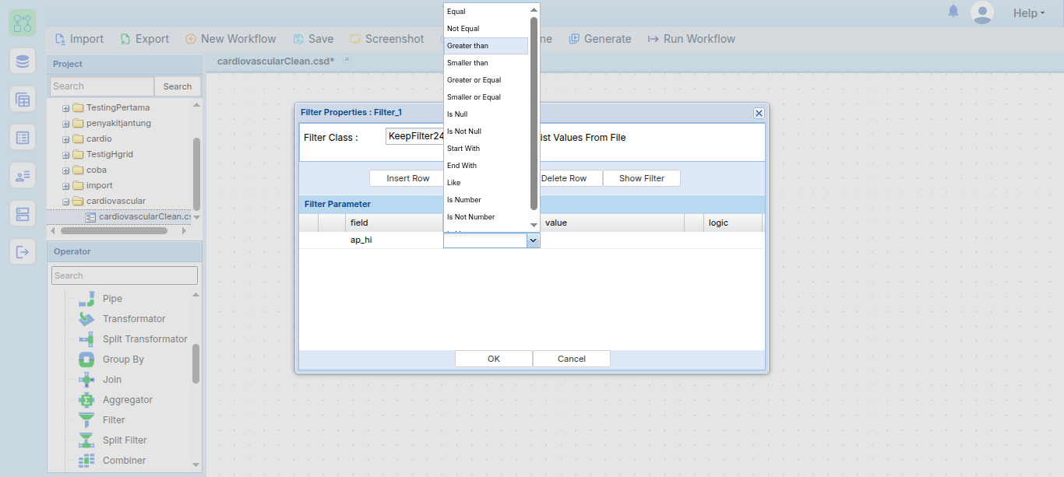The image size is (1064, 477).
Task: Click the operator dropdown list scrollbar
Action: 534,114
